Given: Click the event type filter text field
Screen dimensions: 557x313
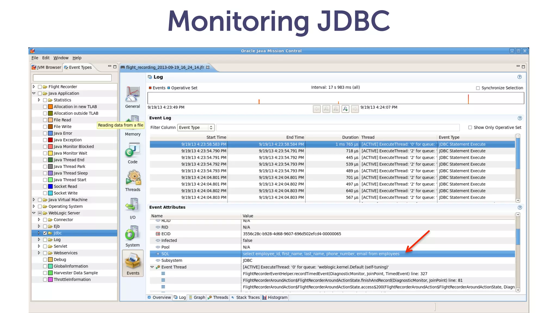Looking at the screenshot, I should [72, 78].
